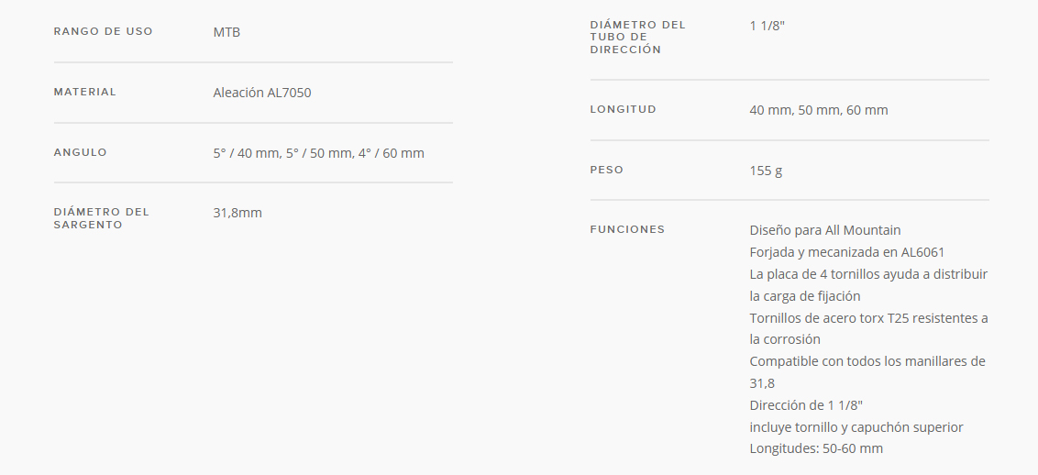Click 'Diseño para All Mountain' line
The width and height of the screenshot is (1038, 475).
tap(825, 230)
